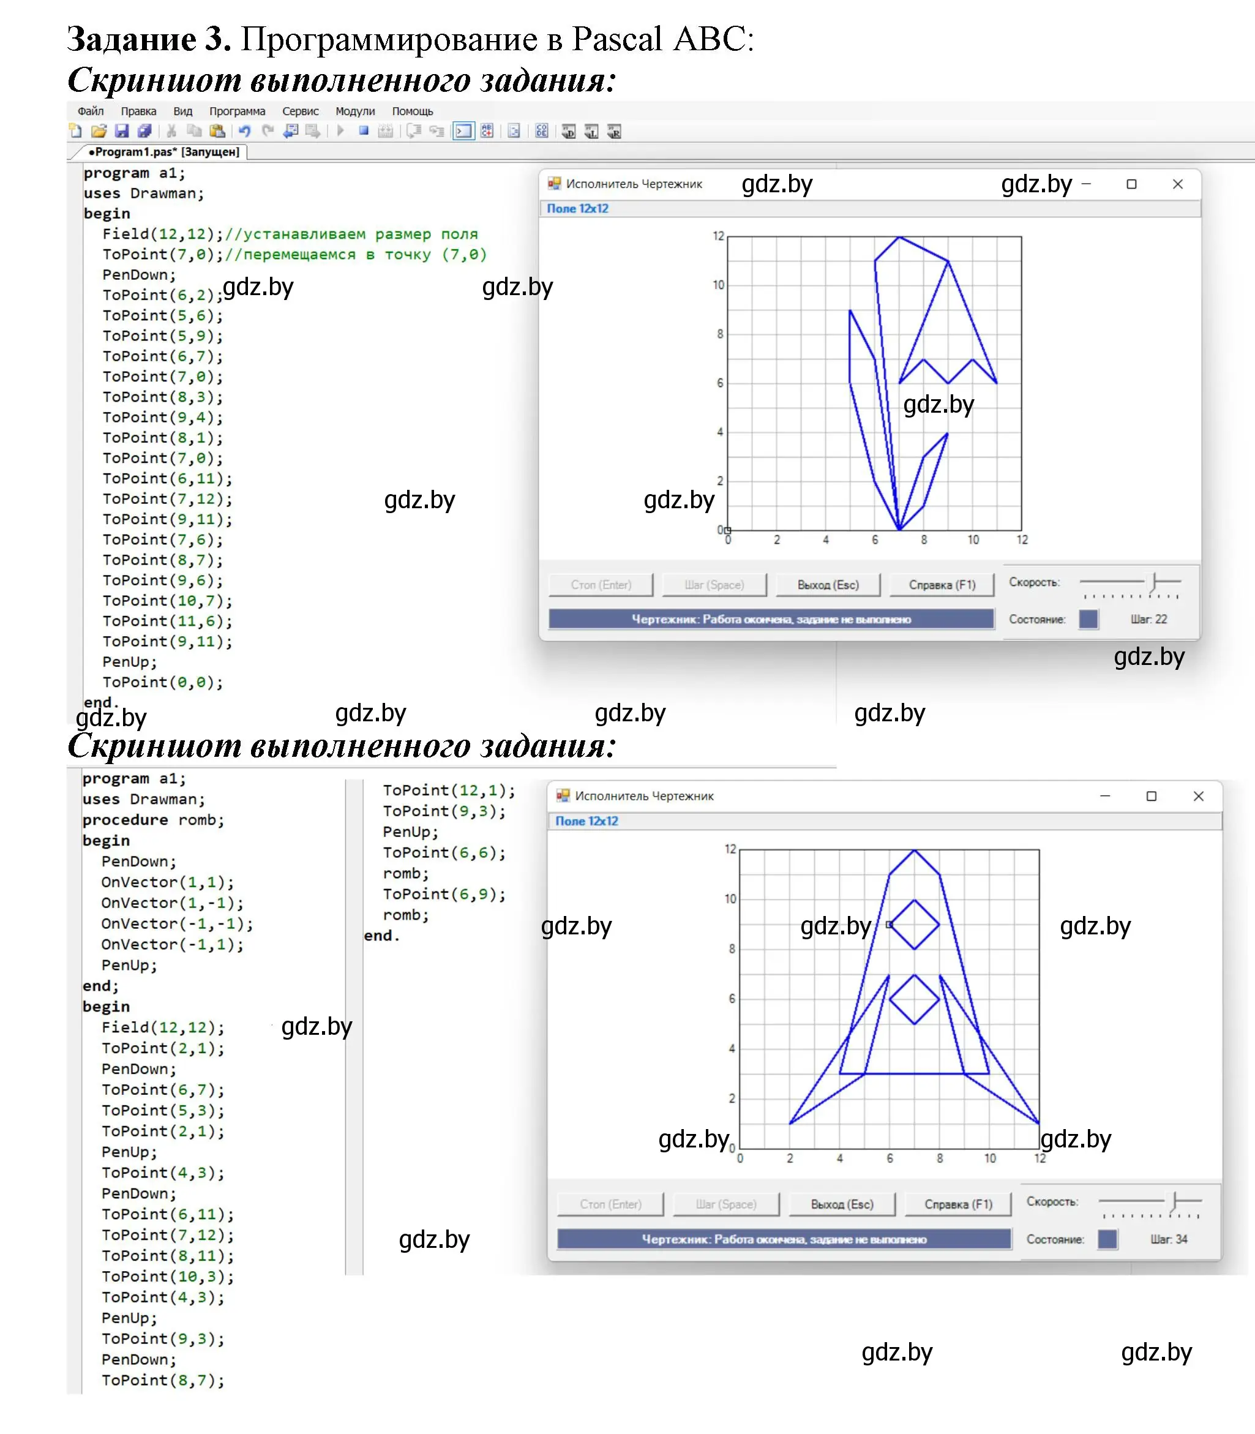Click the Состояние color box beside Шаг: 34

tap(1107, 1239)
